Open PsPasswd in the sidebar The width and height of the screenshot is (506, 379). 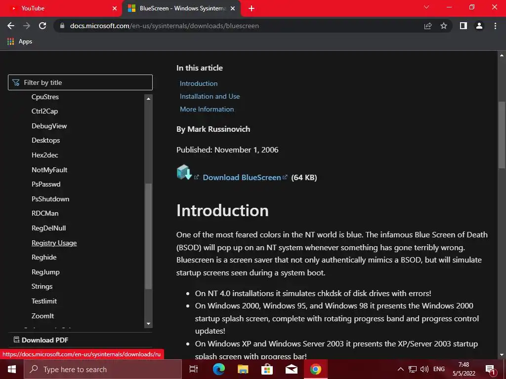pyautogui.click(x=46, y=184)
